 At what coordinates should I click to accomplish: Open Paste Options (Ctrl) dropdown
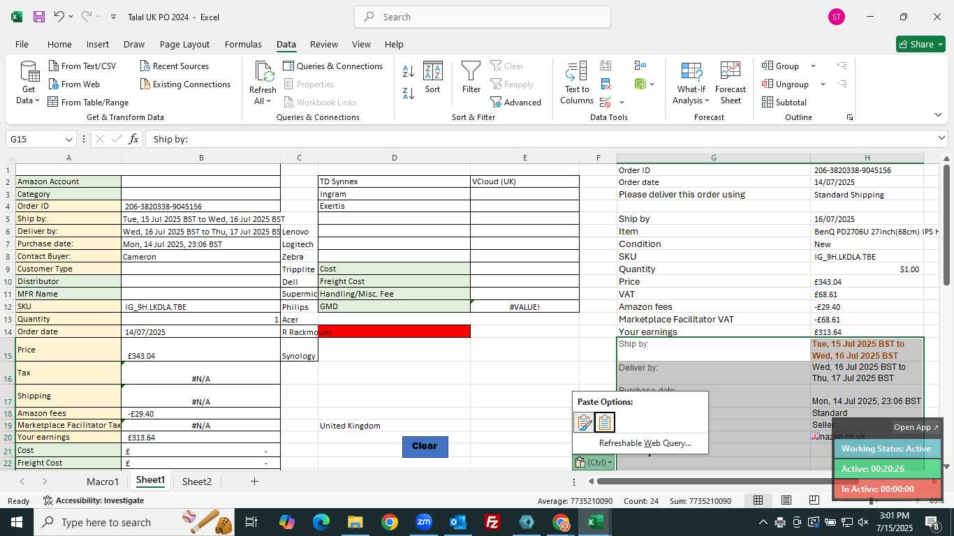pos(593,462)
